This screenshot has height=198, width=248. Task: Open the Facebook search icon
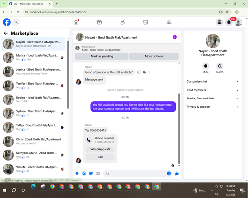coord(16,22)
